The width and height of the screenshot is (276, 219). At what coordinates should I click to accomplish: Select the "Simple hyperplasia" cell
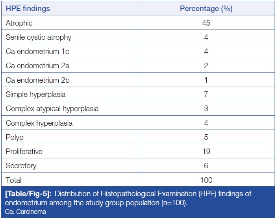35,95
